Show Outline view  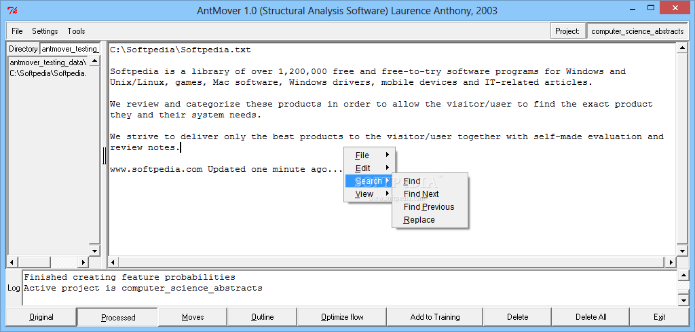tap(263, 317)
